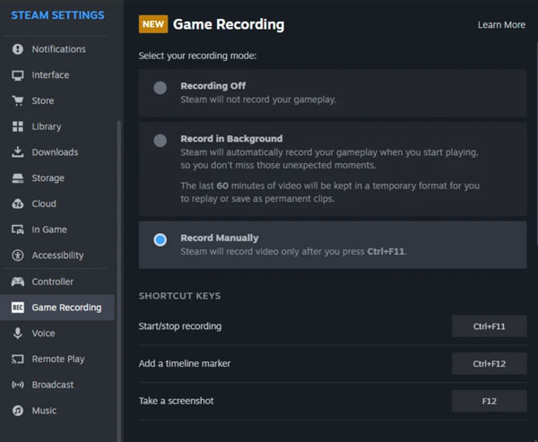538x442 pixels.
Task: Switch to Controller settings
Action: [57, 282]
